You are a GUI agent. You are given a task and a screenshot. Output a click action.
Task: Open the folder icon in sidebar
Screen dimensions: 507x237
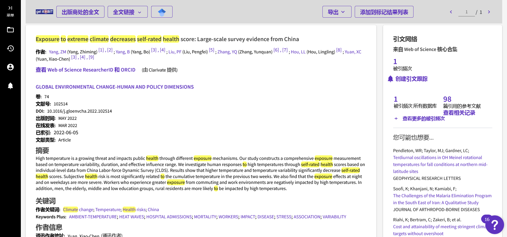[x=10, y=30]
